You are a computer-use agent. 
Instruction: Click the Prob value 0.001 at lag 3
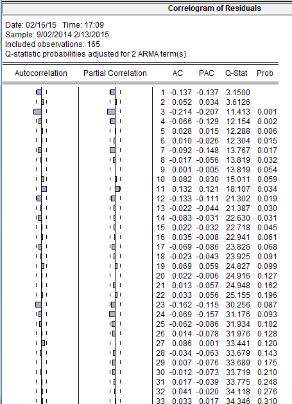coord(268,112)
